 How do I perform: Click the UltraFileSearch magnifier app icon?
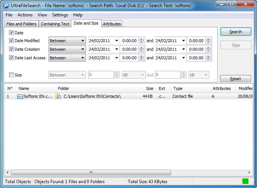click(x=6, y=5)
